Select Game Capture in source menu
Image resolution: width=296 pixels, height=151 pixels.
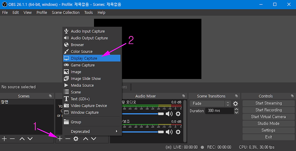tap(92, 65)
